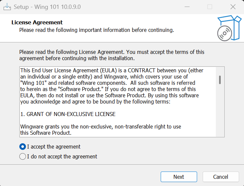Click "1. GRANT OF NON-EXCLUSIVE LICENSE" line
The height and width of the screenshot is (186, 244).
[68, 114]
